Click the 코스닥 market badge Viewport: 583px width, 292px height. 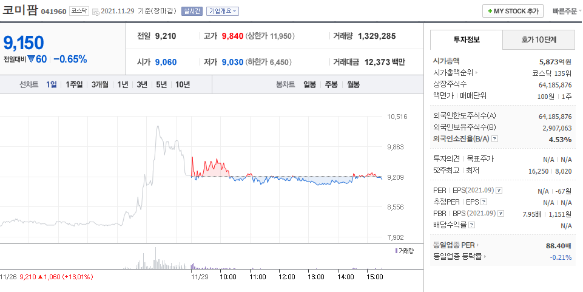tap(79, 11)
